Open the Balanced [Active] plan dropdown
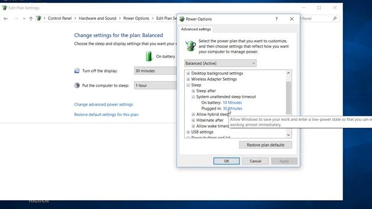 [220, 63]
